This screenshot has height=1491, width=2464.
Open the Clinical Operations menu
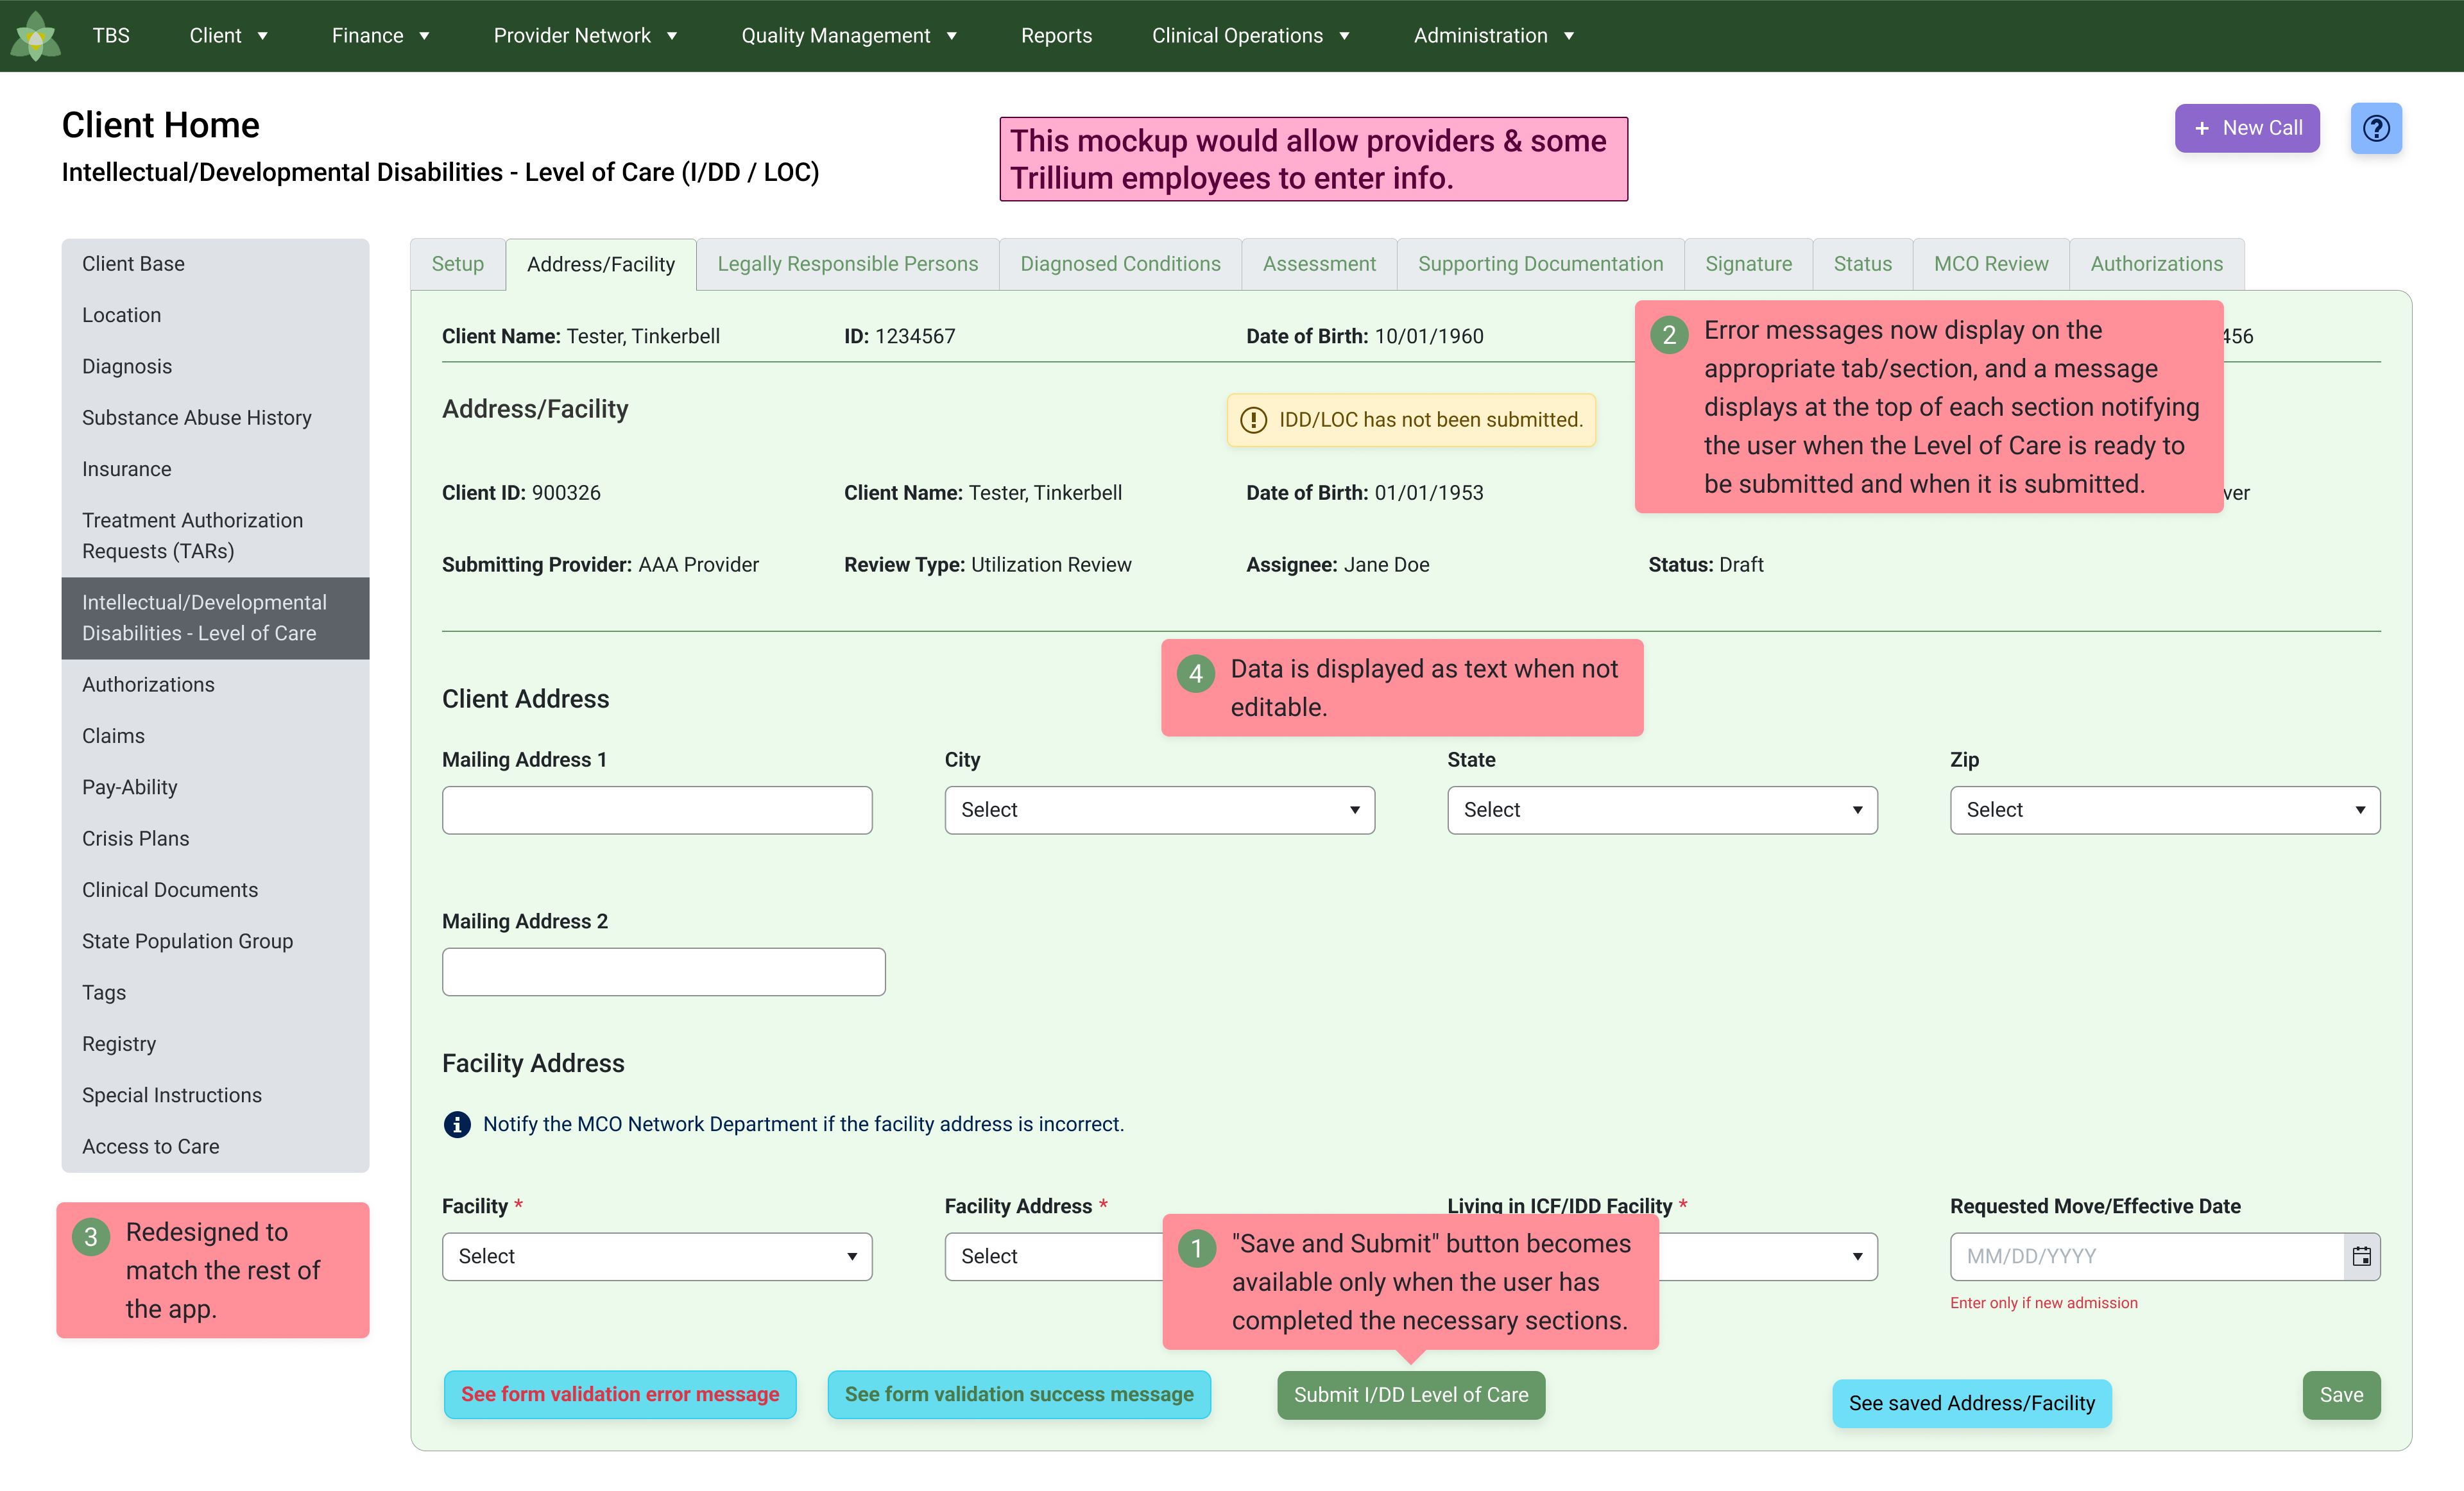click(x=1251, y=36)
